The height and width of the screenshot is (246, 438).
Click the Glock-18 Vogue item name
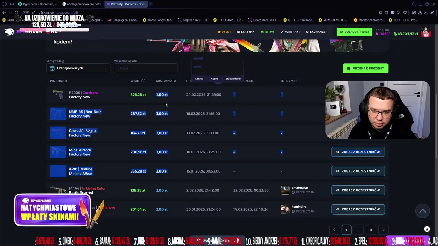click(83, 131)
